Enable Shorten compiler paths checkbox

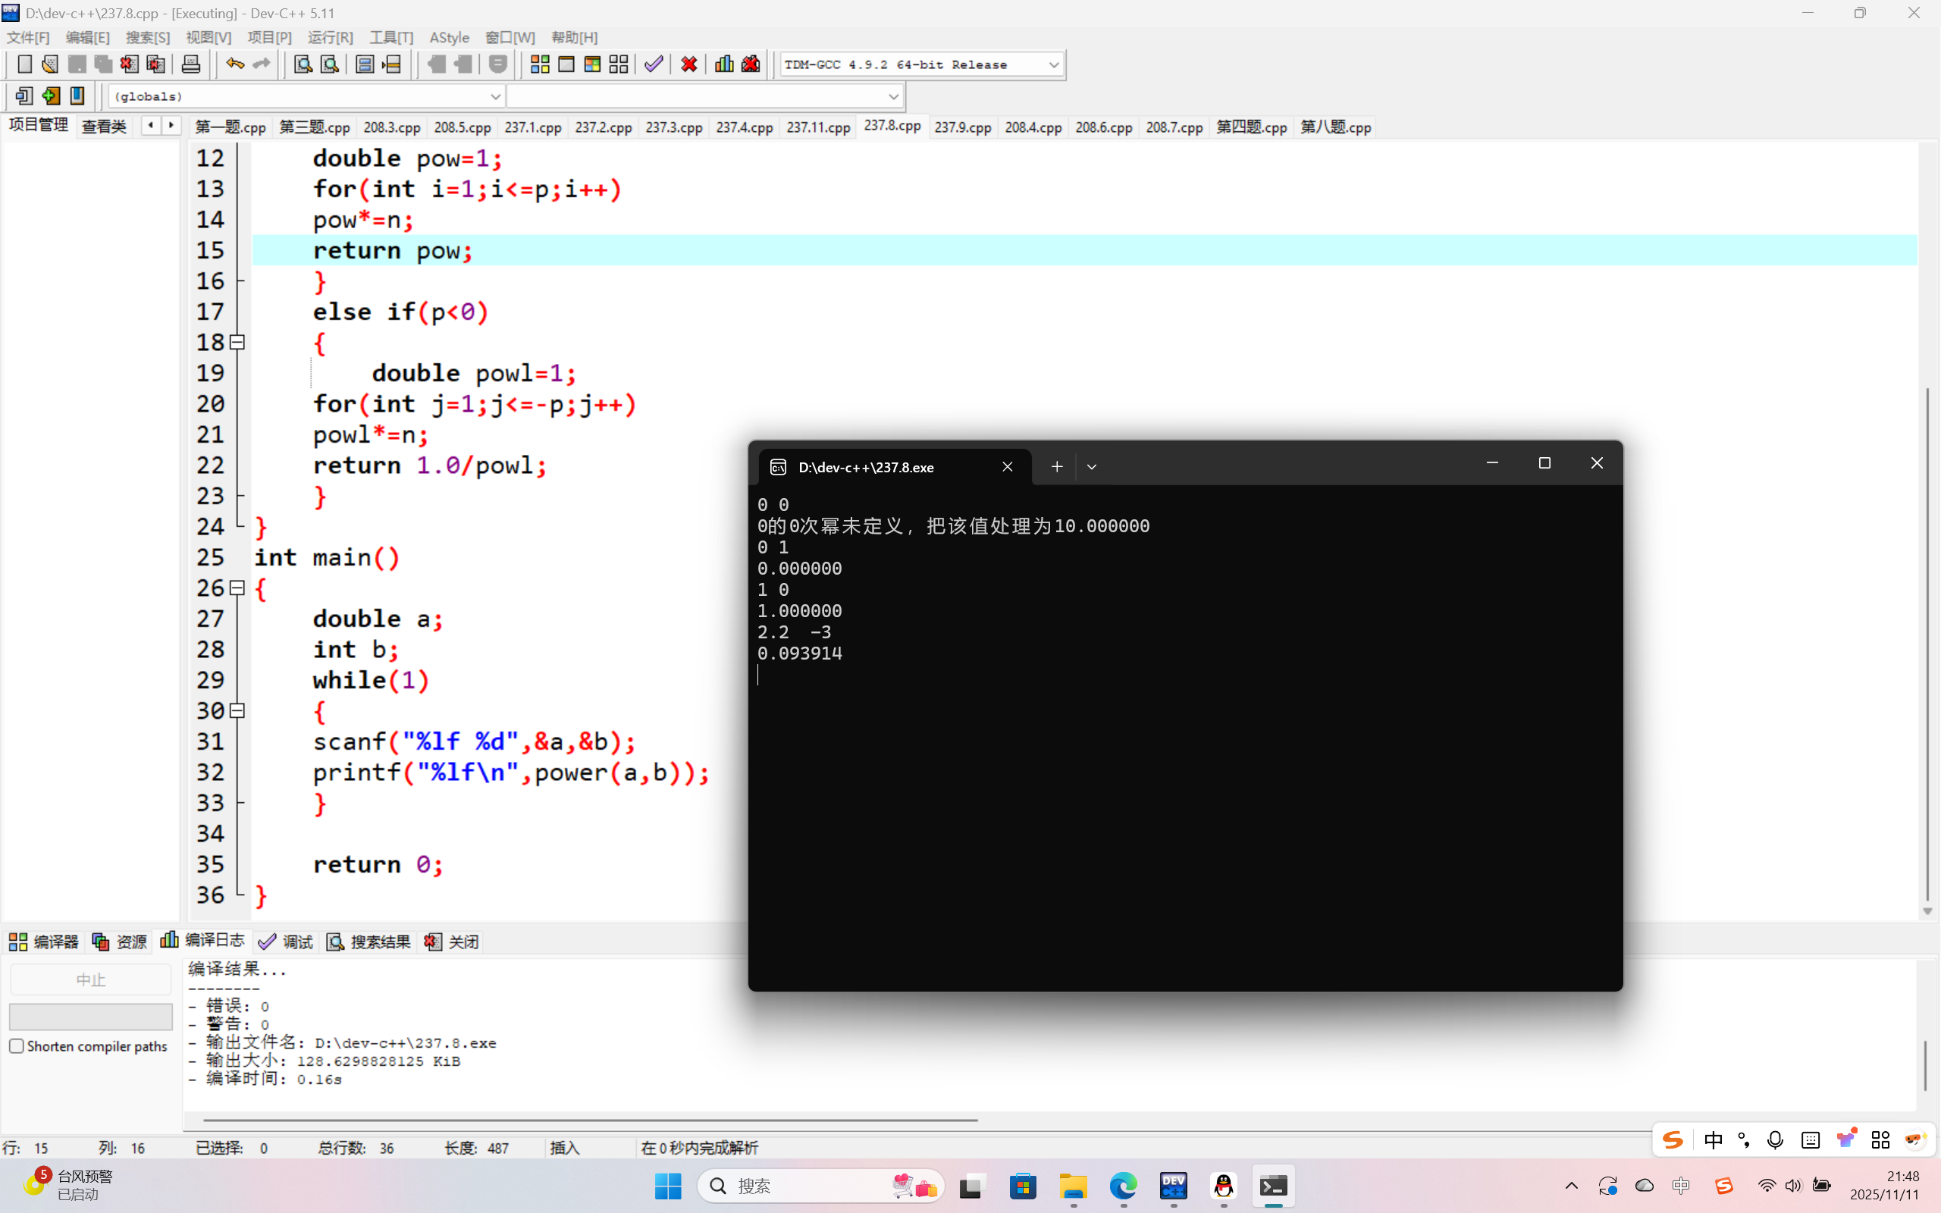[x=17, y=1046]
